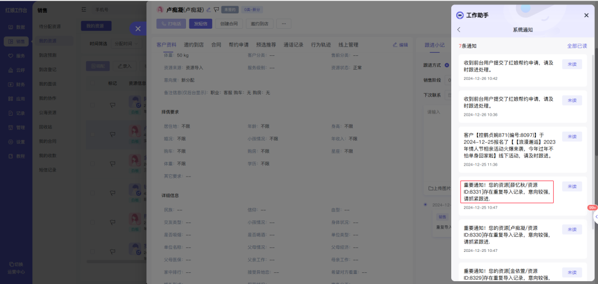Tick the select-all checkbox in table header

coord(93,84)
